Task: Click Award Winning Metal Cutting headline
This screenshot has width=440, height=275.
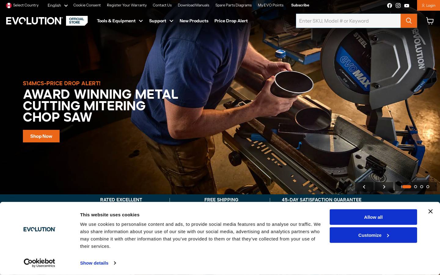Action: (101, 106)
